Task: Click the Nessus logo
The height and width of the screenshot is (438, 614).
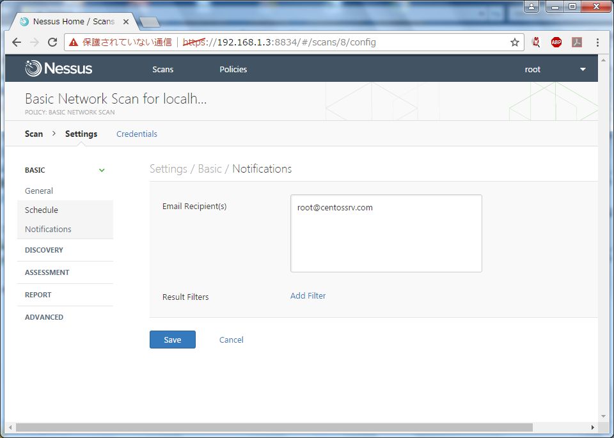Action: [59, 68]
